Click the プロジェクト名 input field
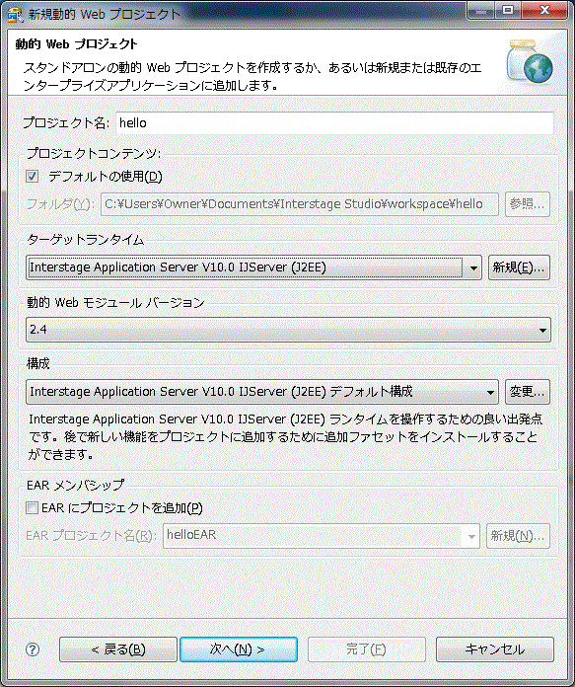Viewport: 575px width, 687px height. [335, 123]
